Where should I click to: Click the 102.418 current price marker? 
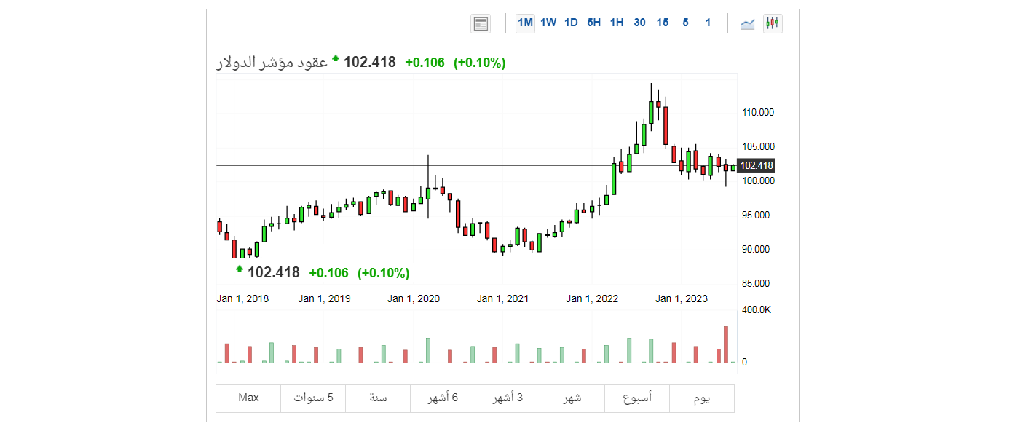[757, 166]
